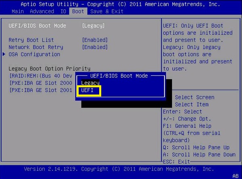Viewport: 242px width, 179px height.
Task: Click Q: Scroll Help Pane Up
Action: click(x=196, y=148)
